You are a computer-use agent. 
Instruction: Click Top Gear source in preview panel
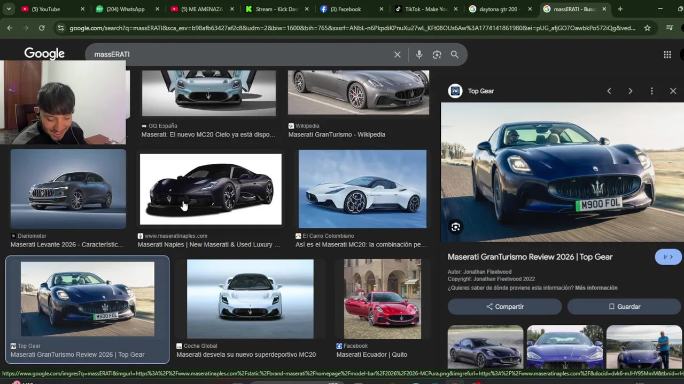coord(480,91)
